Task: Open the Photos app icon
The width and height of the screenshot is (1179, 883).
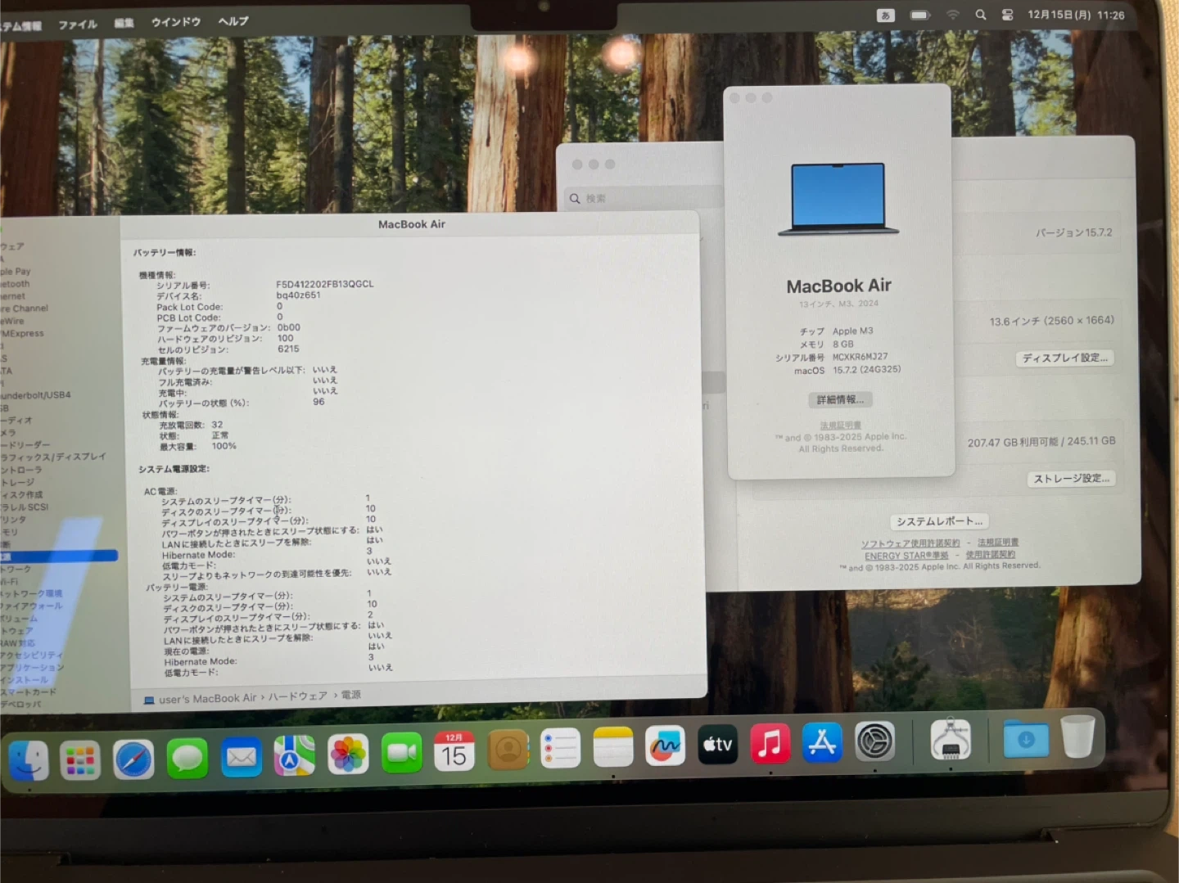Action: [348, 755]
